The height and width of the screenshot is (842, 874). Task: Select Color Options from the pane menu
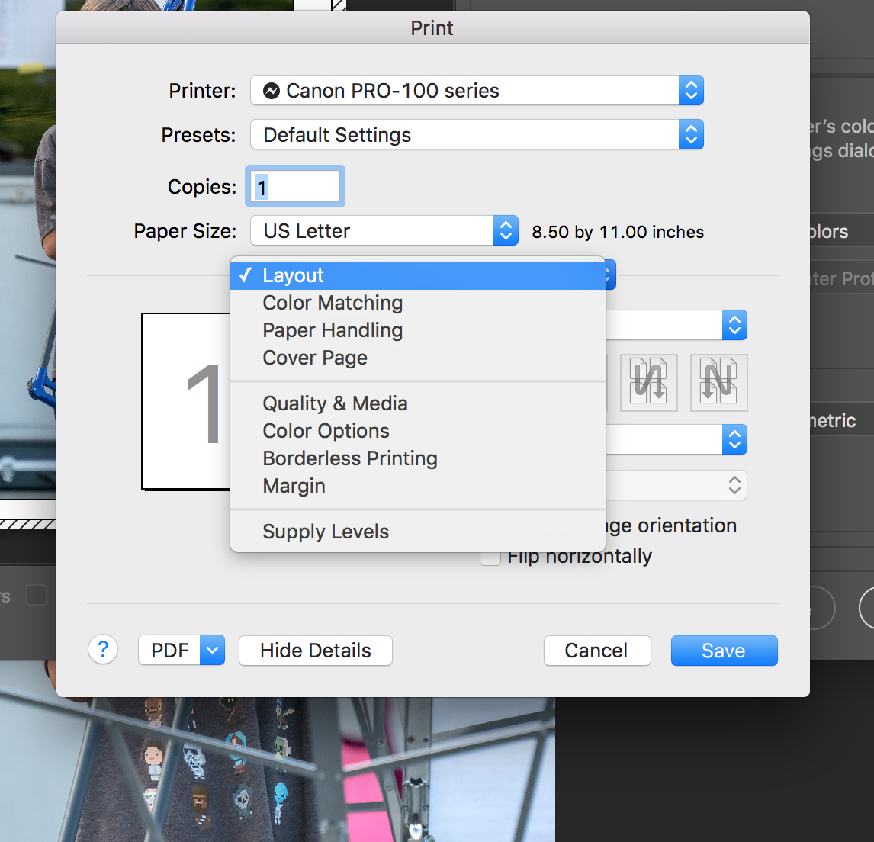tap(326, 431)
